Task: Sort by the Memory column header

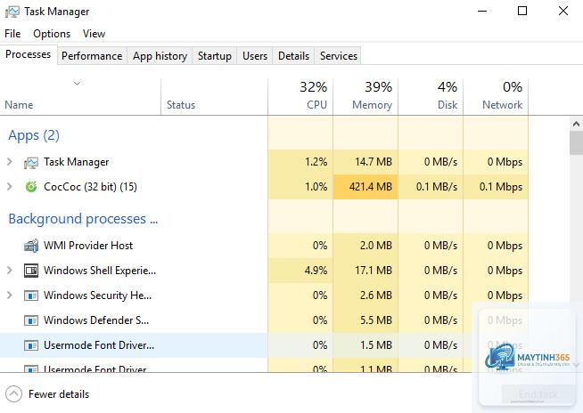Action: pyautogui.click(x=365, y=96)
